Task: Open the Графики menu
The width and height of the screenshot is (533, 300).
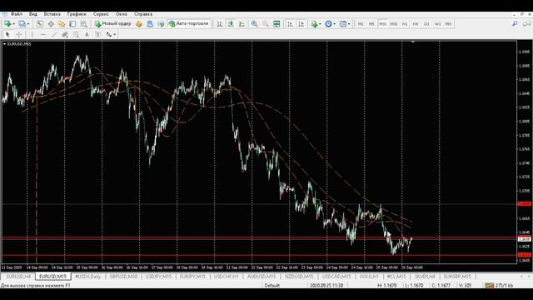Action: [77, 14]
